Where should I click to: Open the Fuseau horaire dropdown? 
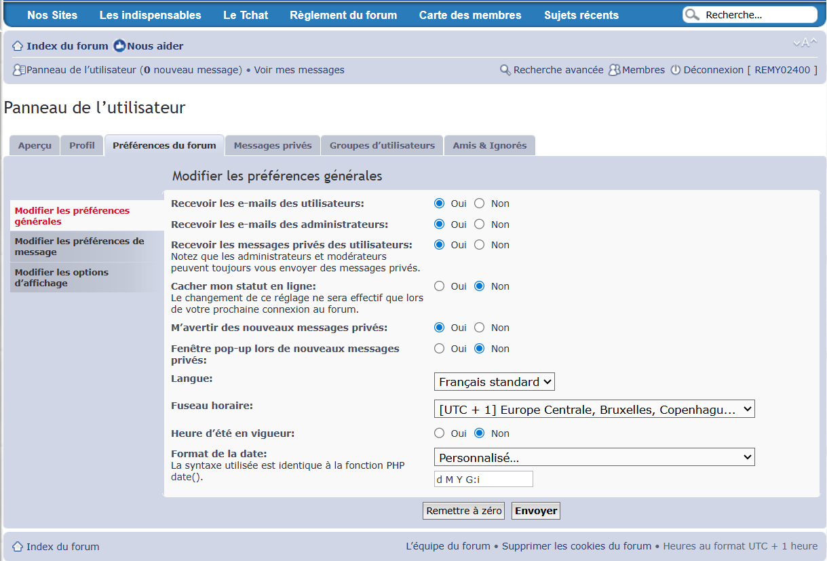(594, 410)
